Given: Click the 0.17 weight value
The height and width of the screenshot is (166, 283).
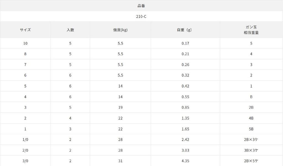Looking at the screenshot, I should 185,43.
